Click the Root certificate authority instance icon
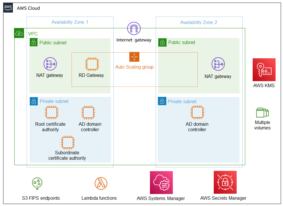Screen dimensions: 283x206 click(x=52, y=113)
